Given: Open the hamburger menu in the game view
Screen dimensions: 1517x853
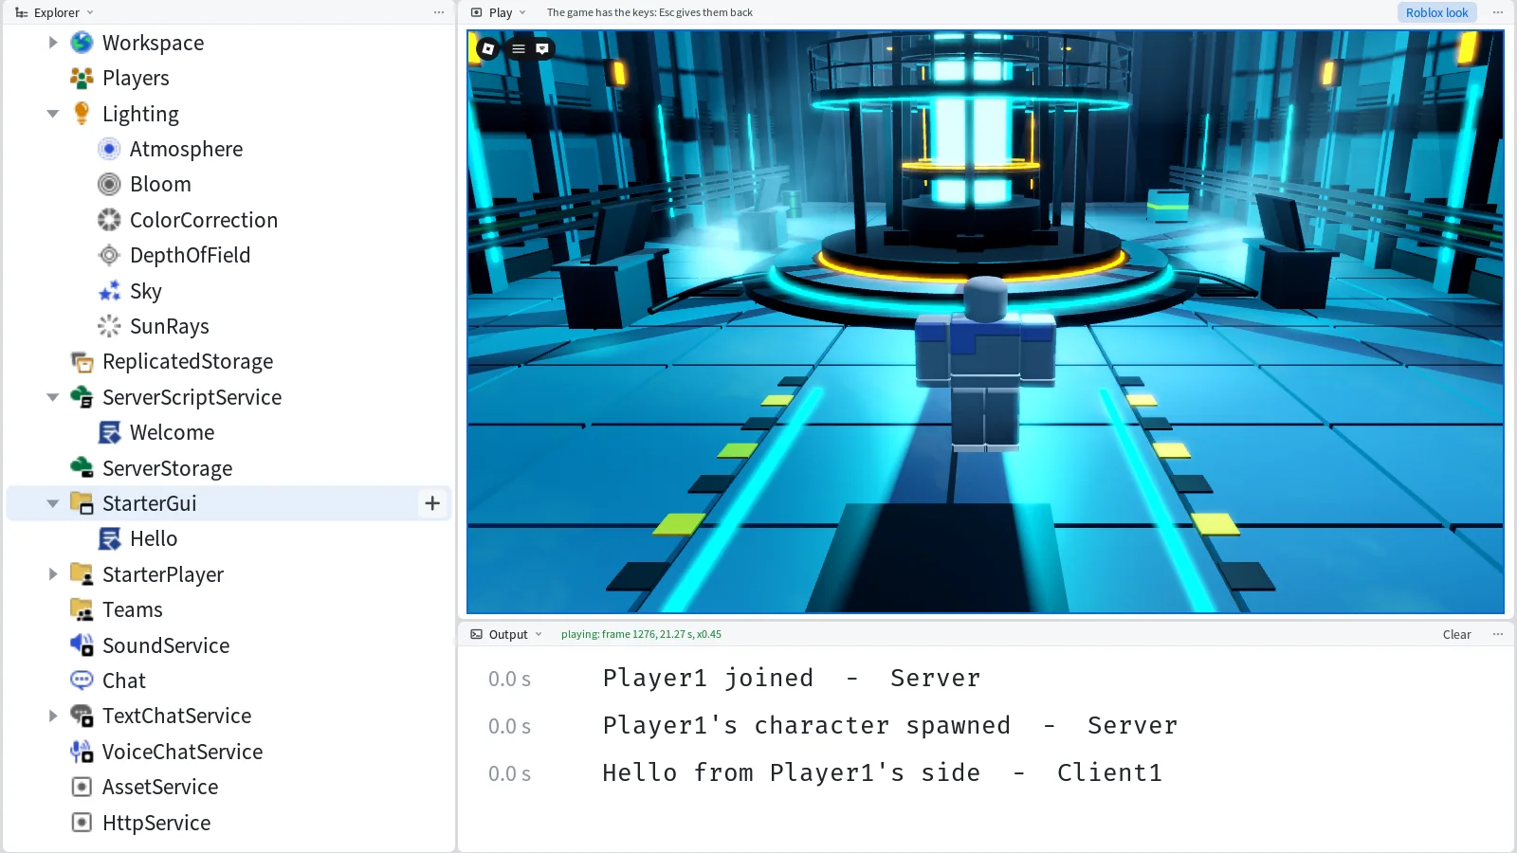Looking at the screenshot, I should pyautogui.click(x=519, y=48).
